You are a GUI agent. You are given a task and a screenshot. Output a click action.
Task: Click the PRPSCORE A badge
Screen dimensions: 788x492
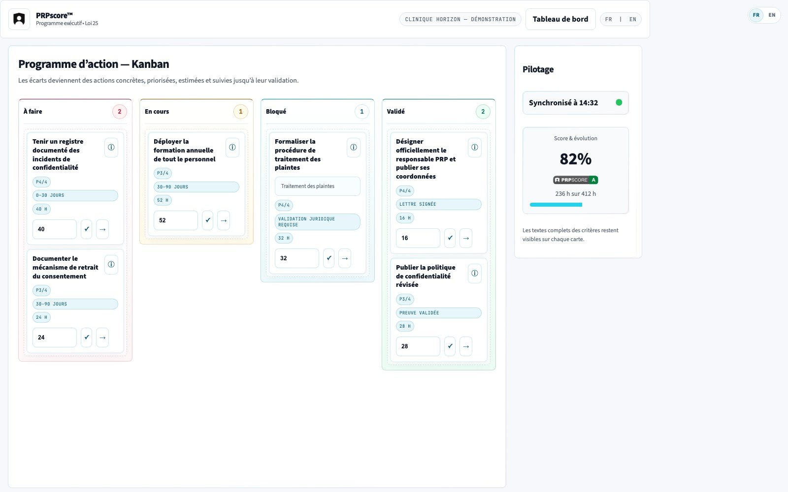pos(576,180)
